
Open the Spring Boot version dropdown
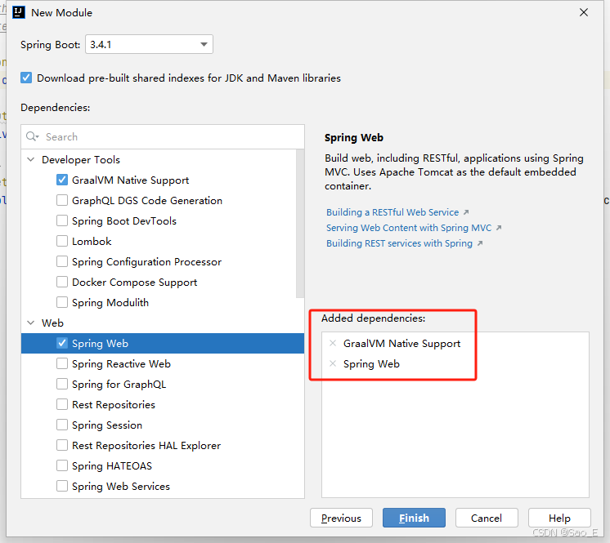point(149,44)
